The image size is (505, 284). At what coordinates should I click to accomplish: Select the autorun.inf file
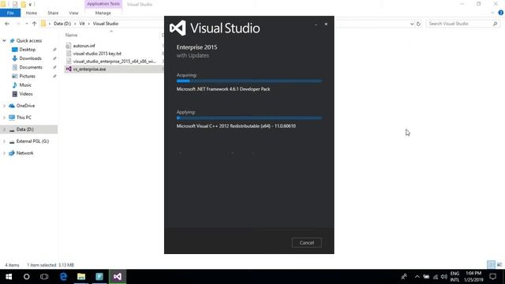point(84,46)
